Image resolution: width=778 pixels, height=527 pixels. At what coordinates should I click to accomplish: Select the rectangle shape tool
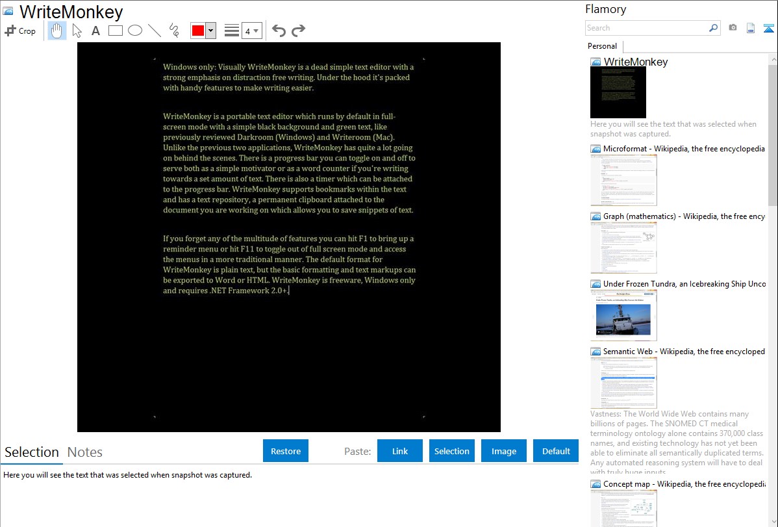(x=115, y=31)
